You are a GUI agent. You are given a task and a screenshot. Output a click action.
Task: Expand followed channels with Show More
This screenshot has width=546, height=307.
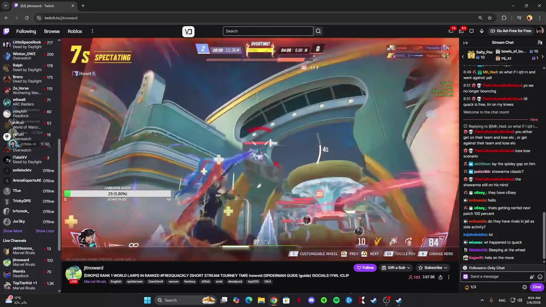12,231
